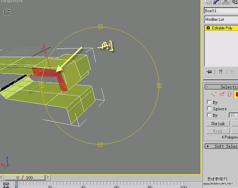Screen dimensions: 238x188
Task: Select Edge sub-object level icon
Action: [x=222, y=94]
